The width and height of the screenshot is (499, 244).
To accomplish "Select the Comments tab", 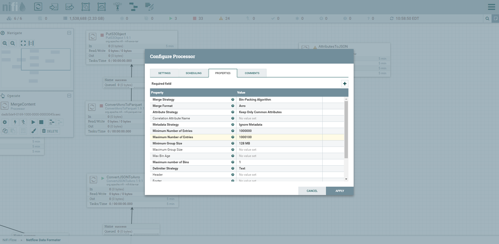I will [252, 73].
